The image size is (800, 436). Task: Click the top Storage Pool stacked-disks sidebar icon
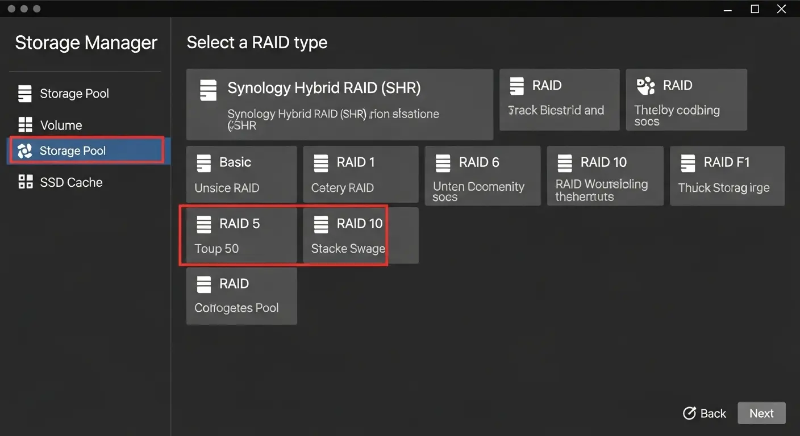click(x=25, y=94)
